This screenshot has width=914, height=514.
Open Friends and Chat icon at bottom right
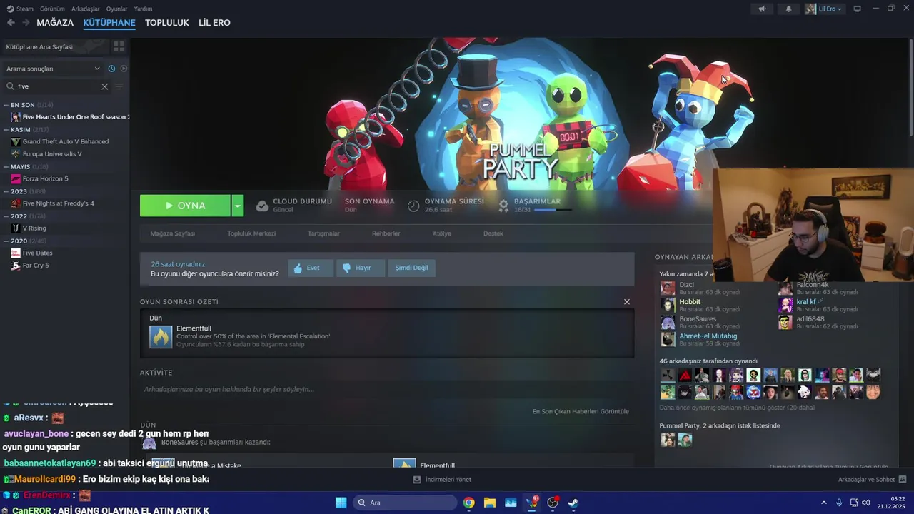903,479
